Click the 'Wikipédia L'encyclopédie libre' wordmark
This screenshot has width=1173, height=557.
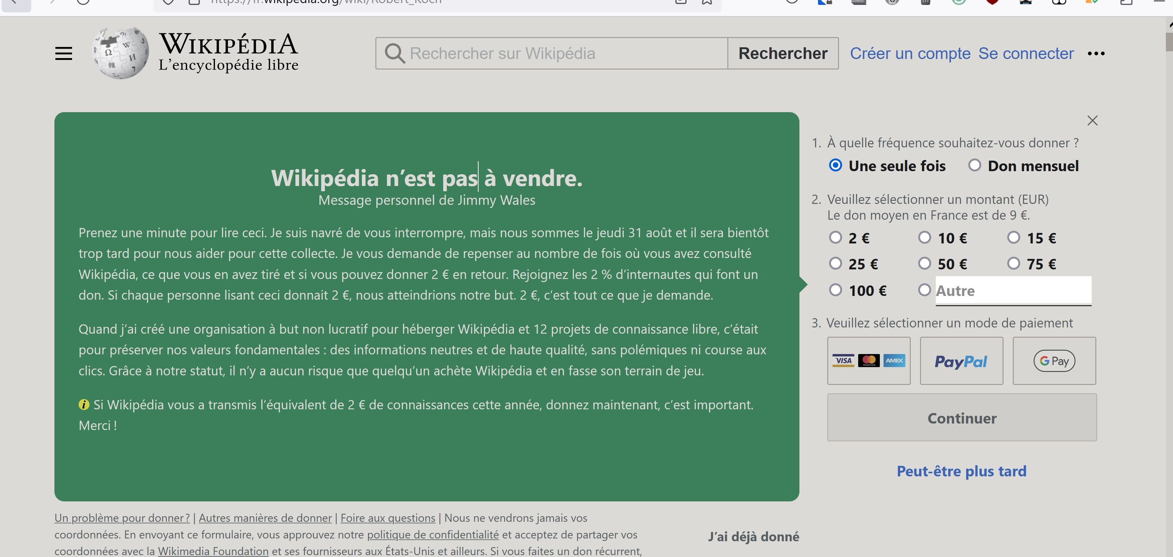tap(228, 52)
